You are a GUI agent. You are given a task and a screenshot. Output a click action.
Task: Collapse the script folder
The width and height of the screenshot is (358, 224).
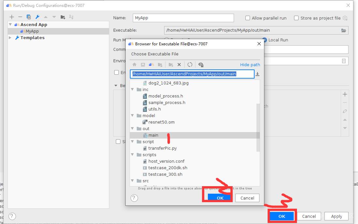(132, 142)
